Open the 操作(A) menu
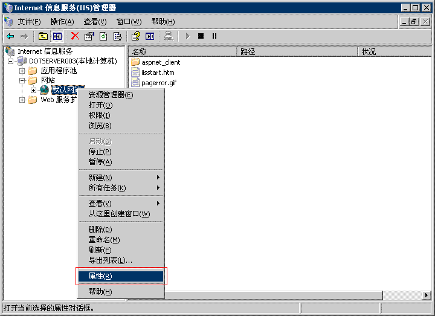435x316 pixels. (x=62, y=22)
